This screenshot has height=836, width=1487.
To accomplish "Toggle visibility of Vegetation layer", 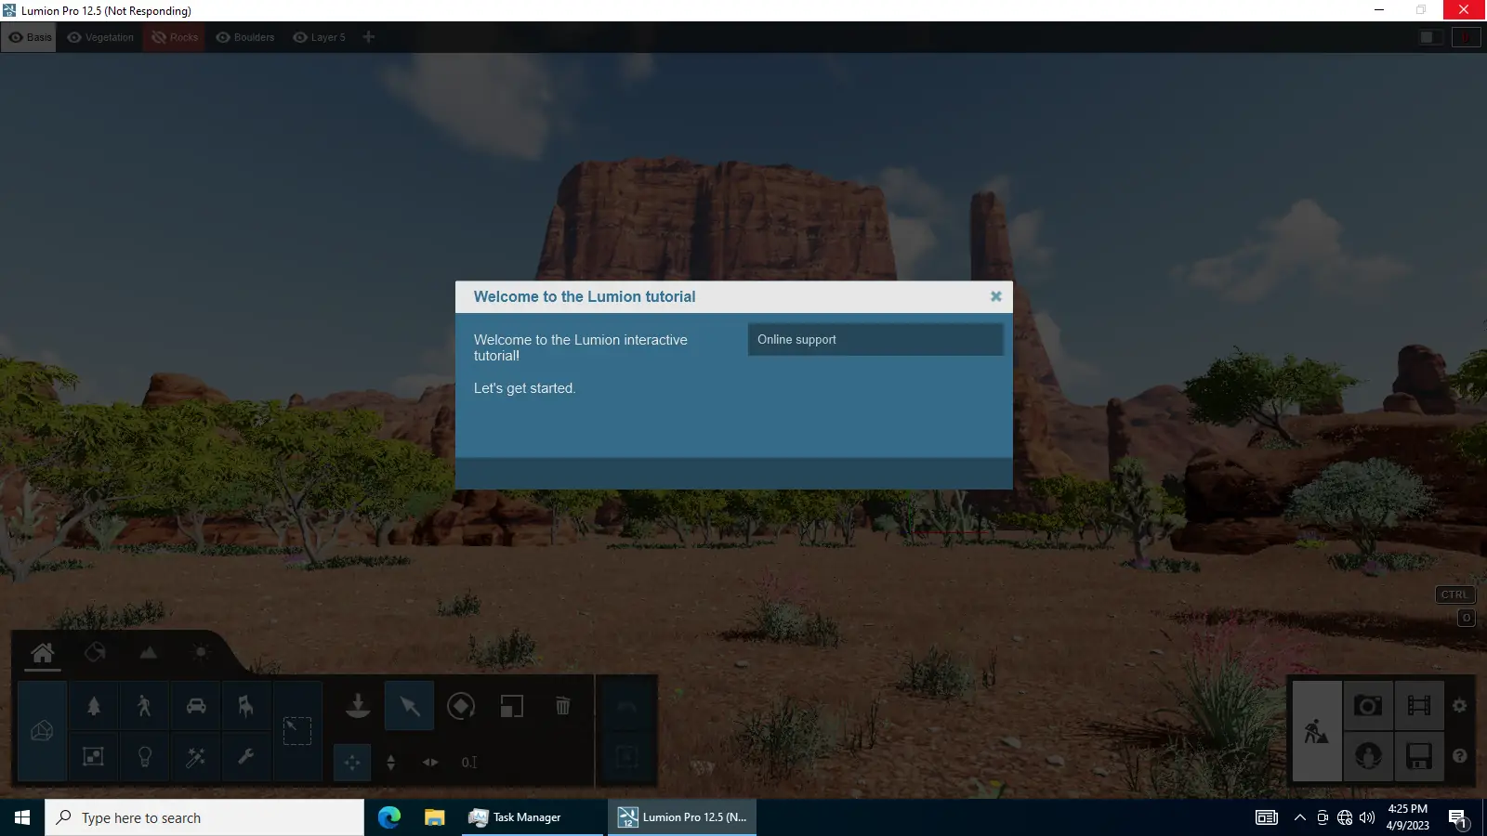I will (74, 37).
